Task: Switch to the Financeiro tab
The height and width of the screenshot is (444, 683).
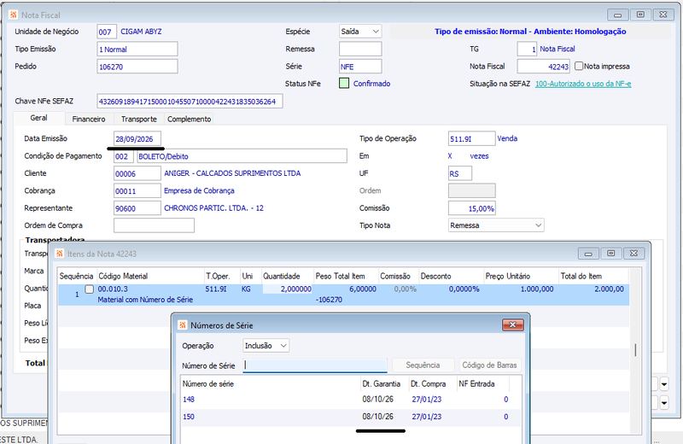Action: [x=89, y=119]
